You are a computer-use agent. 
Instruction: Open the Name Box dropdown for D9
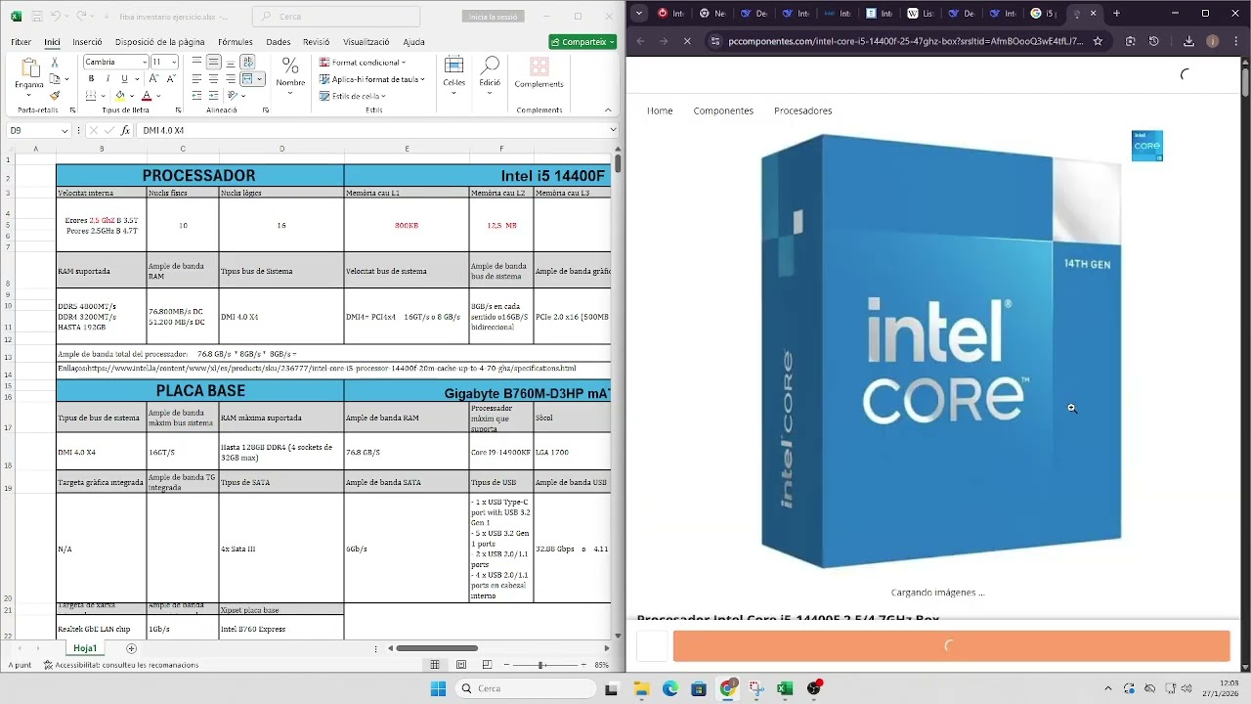tap(65, 130)
